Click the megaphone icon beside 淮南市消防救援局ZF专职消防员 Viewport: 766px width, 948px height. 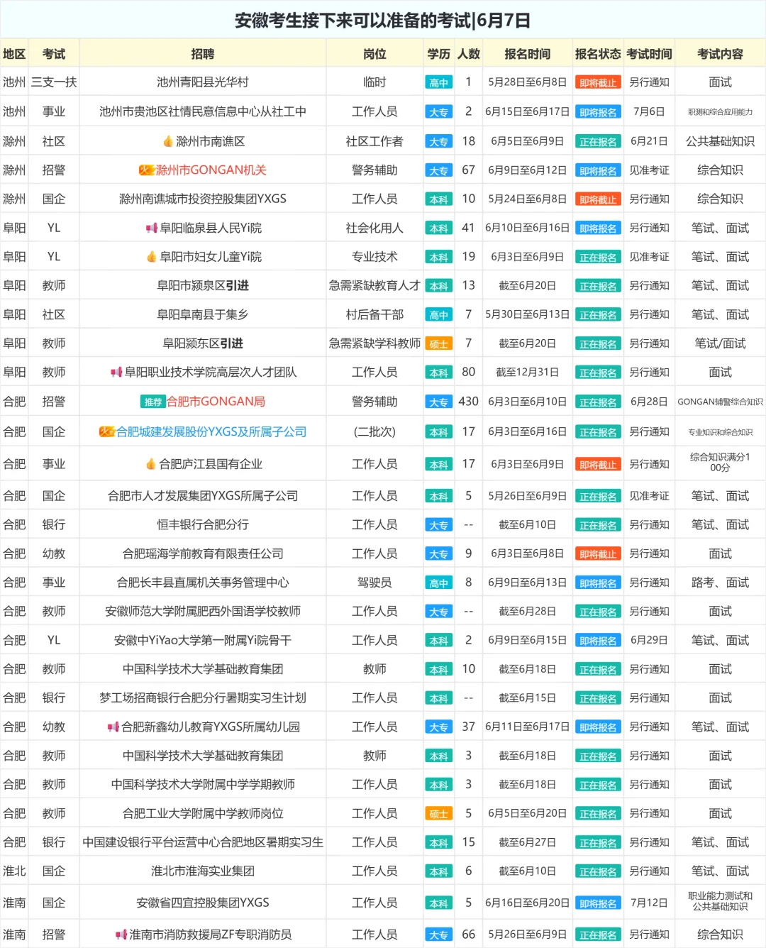tap(121, 935)
